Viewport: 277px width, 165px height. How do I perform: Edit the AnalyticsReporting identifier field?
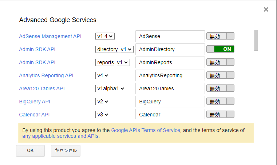tap(170, 75)
